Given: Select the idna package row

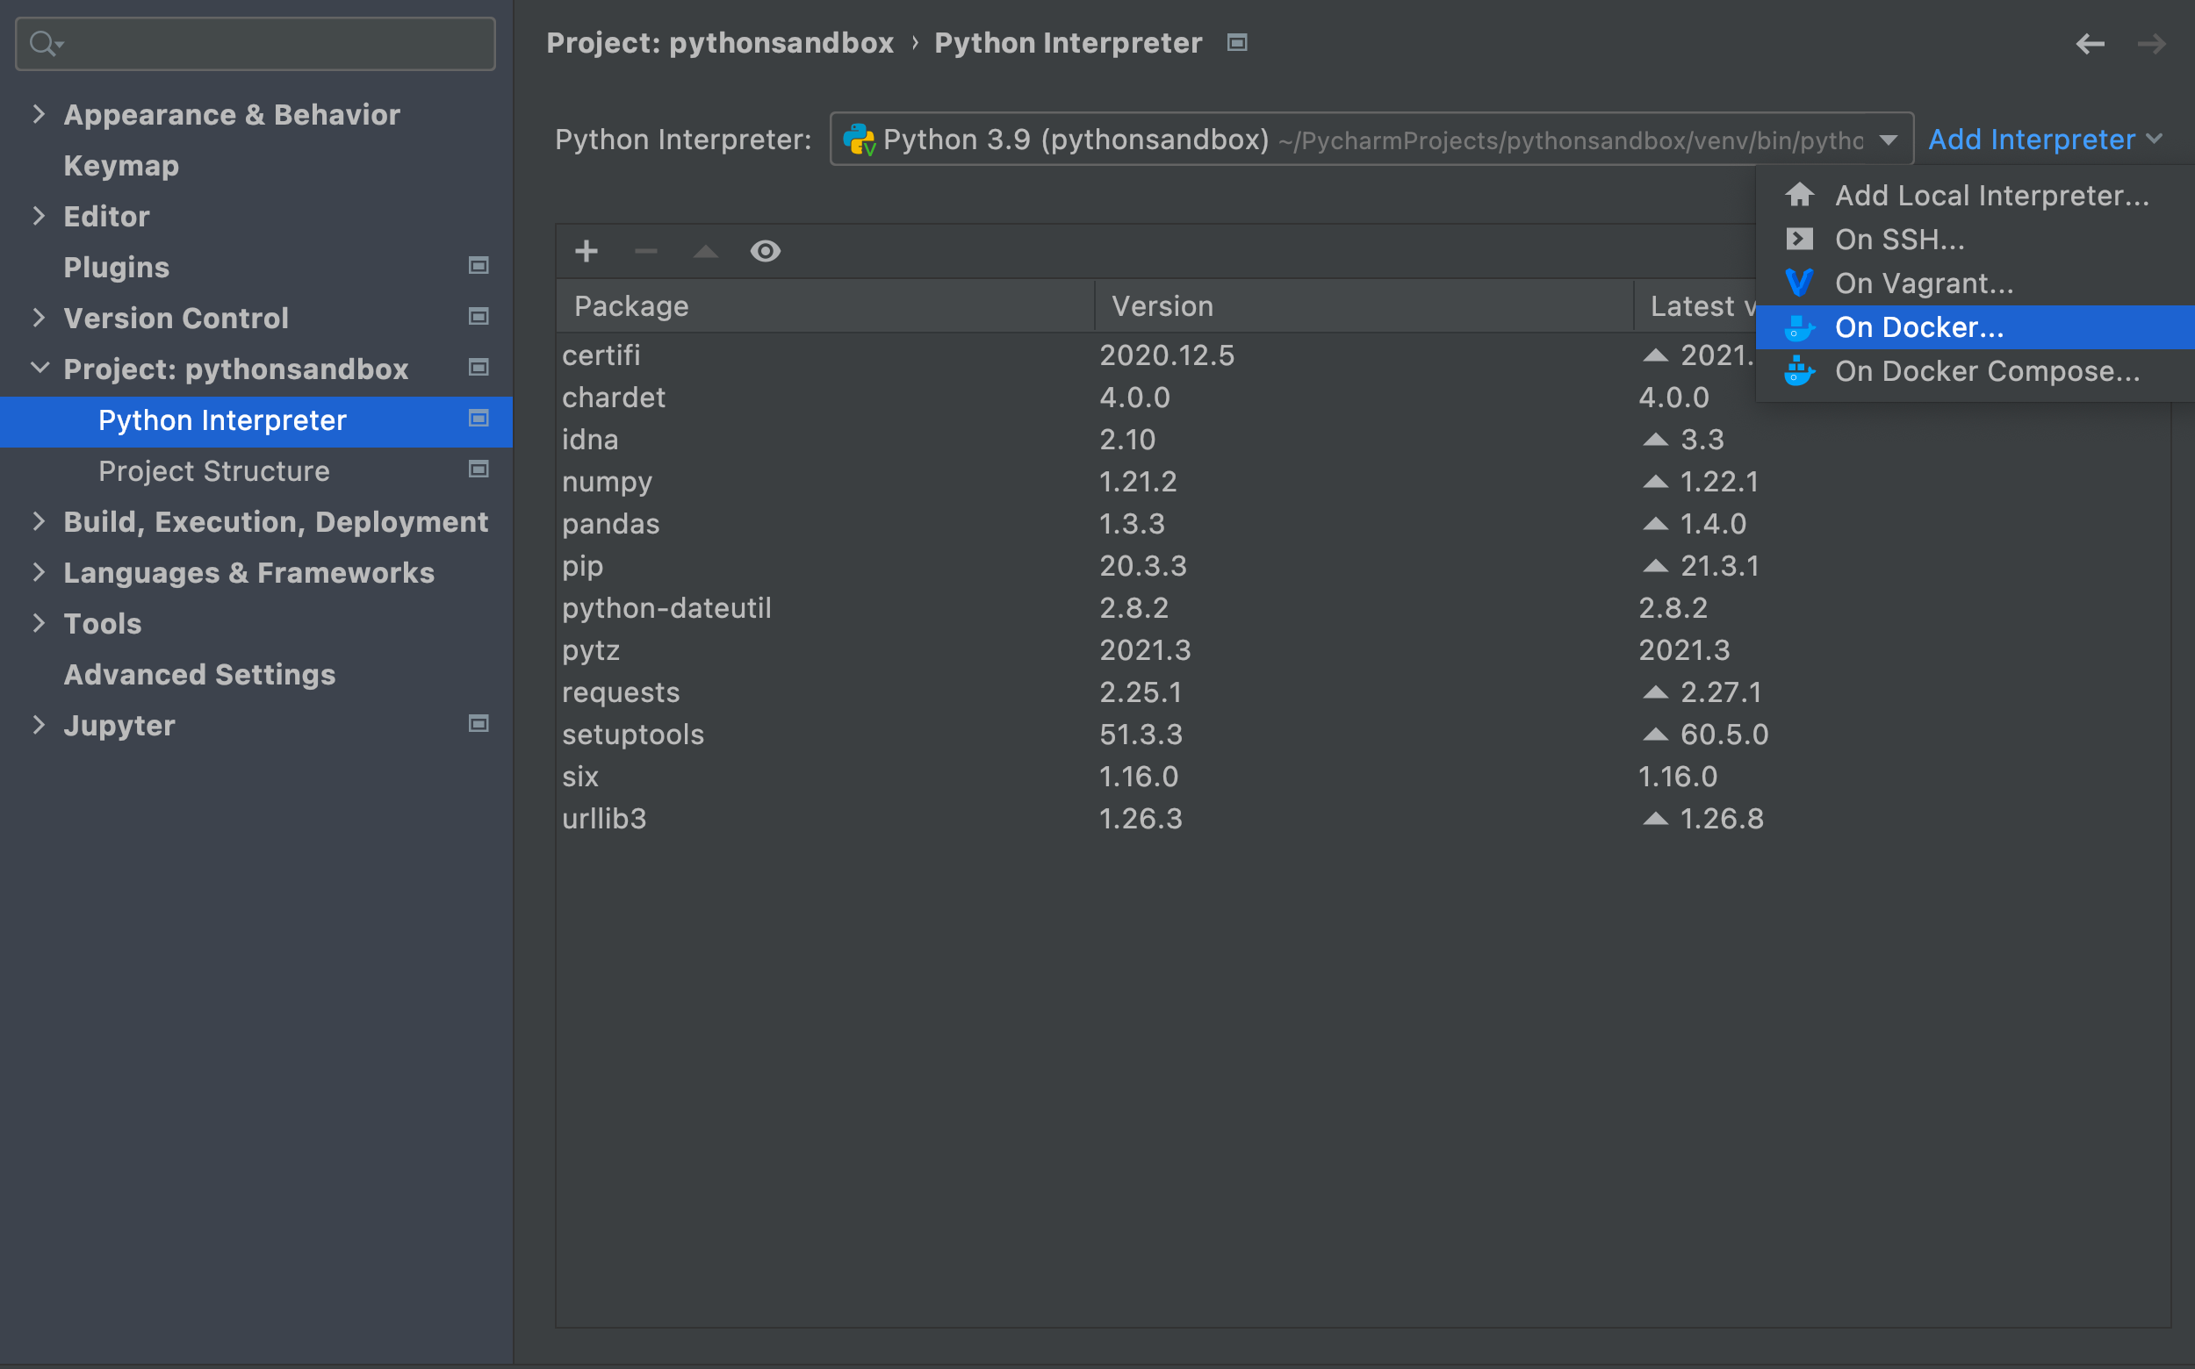Looking at the screenshot, I should pos(1364,439).
